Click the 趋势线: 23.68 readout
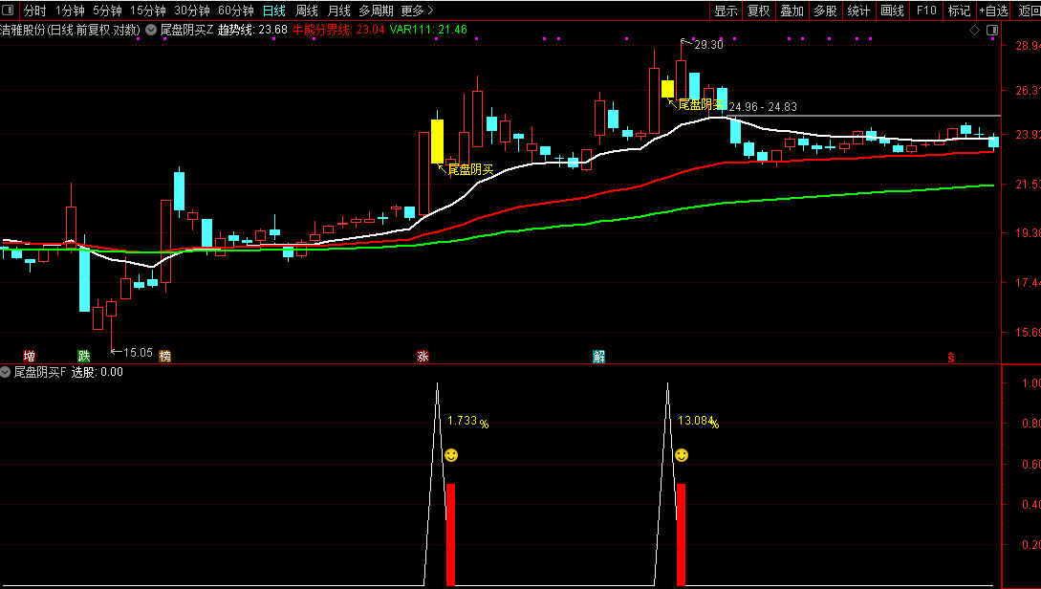Viewport: 1041px width, 589px height. click(252, 30)
